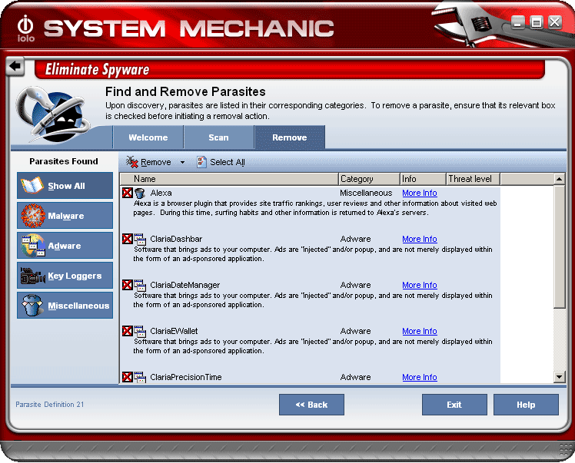Click the Miscellaneous trash bin icon
Viewport: 575px width, 463px height.
32,305
